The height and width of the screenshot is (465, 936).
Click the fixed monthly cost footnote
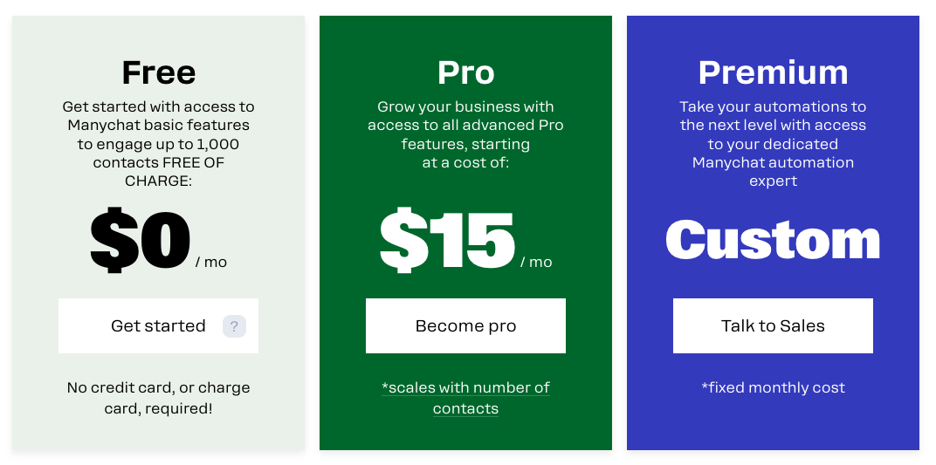[773, 387]
